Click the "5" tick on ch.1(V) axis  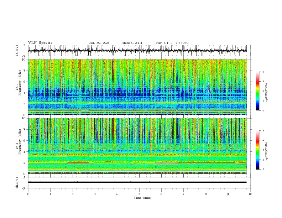click(25, 45)
